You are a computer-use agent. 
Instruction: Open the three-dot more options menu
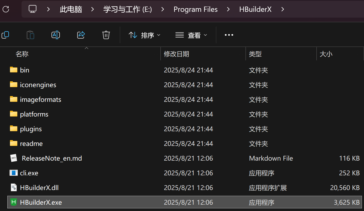[x=229, y=35]
